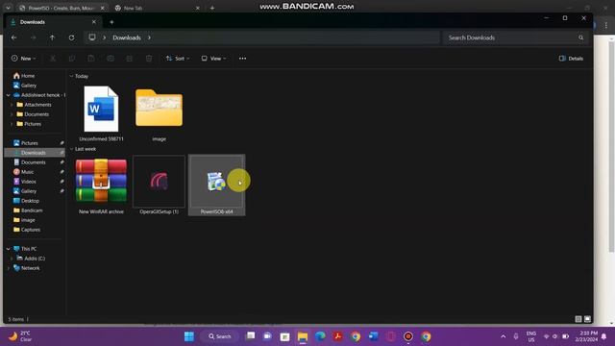
Task: Collapse the OneDrive Addishiwot tree node
Action: tap(9, 95)
